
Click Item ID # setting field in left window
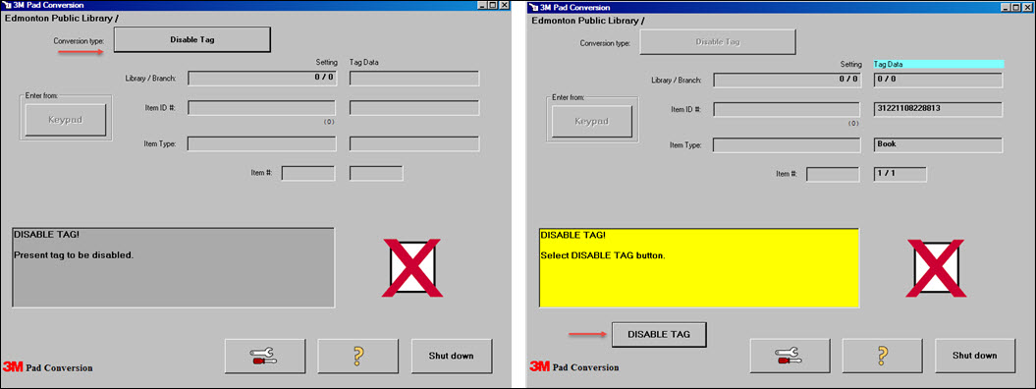coord(261,108)
